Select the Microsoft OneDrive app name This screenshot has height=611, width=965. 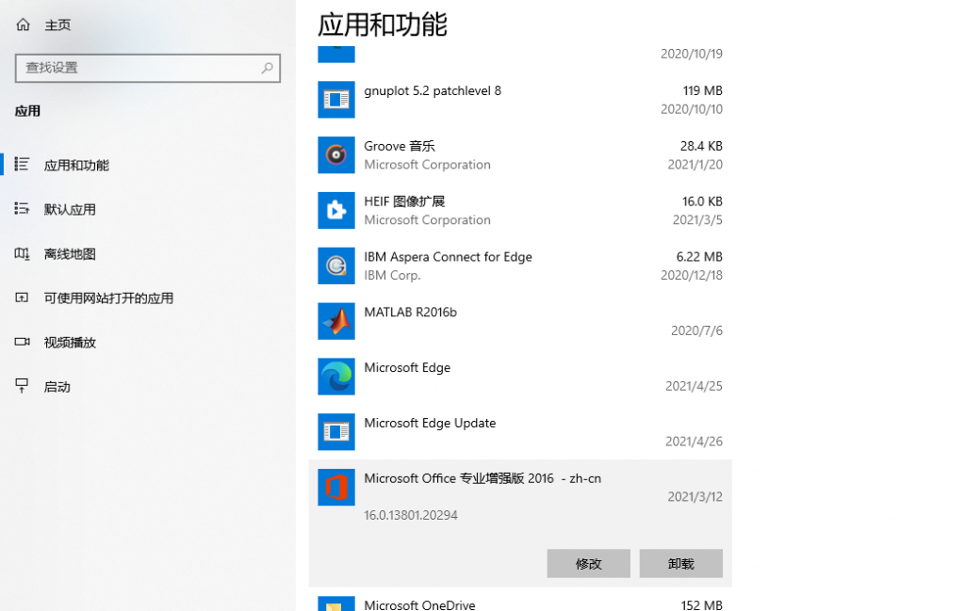(x=419, y=604)
